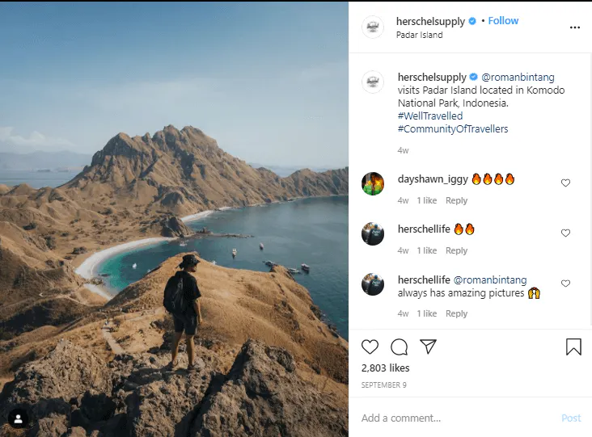Click the Add a comment field
Viewport: 592px width, 437px height.
[453, 418]
